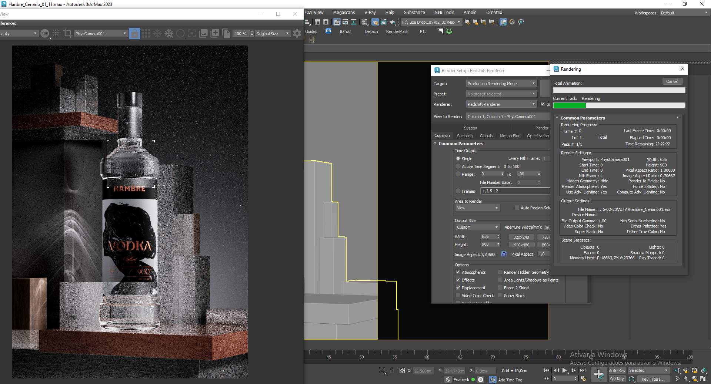Click Play Animation button
The height and width of the screenshot is (384, 711).
(x=564, y=370)
